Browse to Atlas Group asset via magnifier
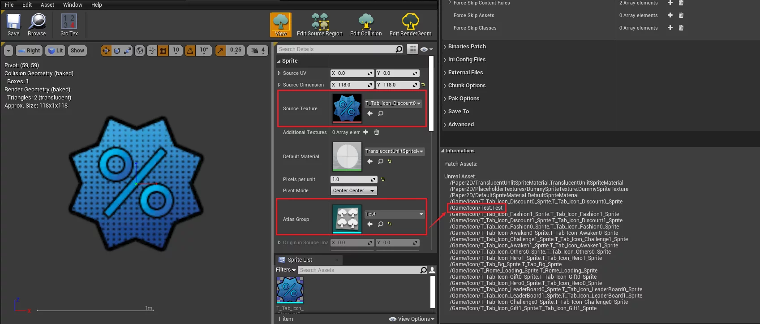The image size is (760, 324). 380,224
